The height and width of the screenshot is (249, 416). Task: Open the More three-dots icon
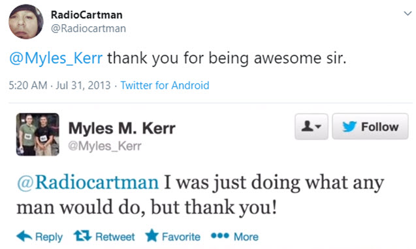[x=219, y=235]
